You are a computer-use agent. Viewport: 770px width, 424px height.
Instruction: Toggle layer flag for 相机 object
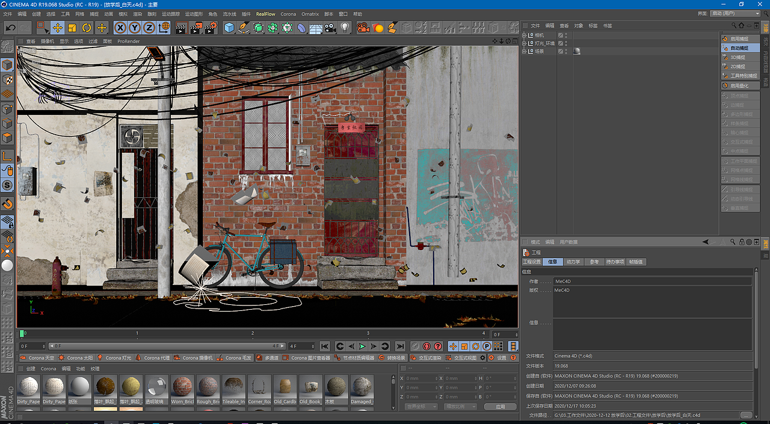(560, 35)
